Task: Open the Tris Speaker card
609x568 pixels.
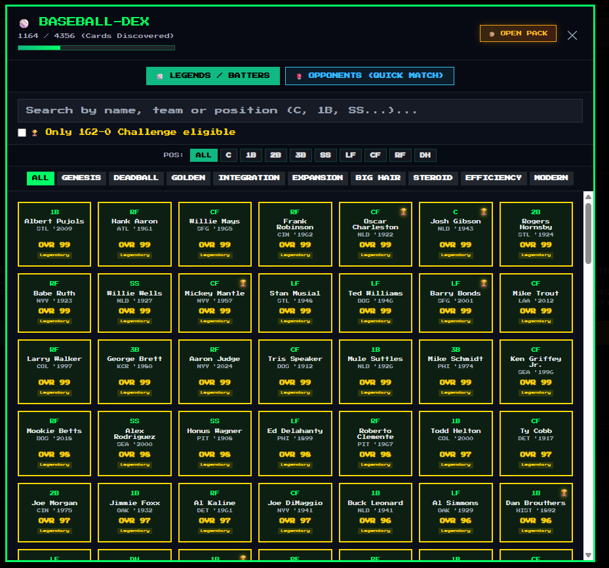Action: [295, 371]
